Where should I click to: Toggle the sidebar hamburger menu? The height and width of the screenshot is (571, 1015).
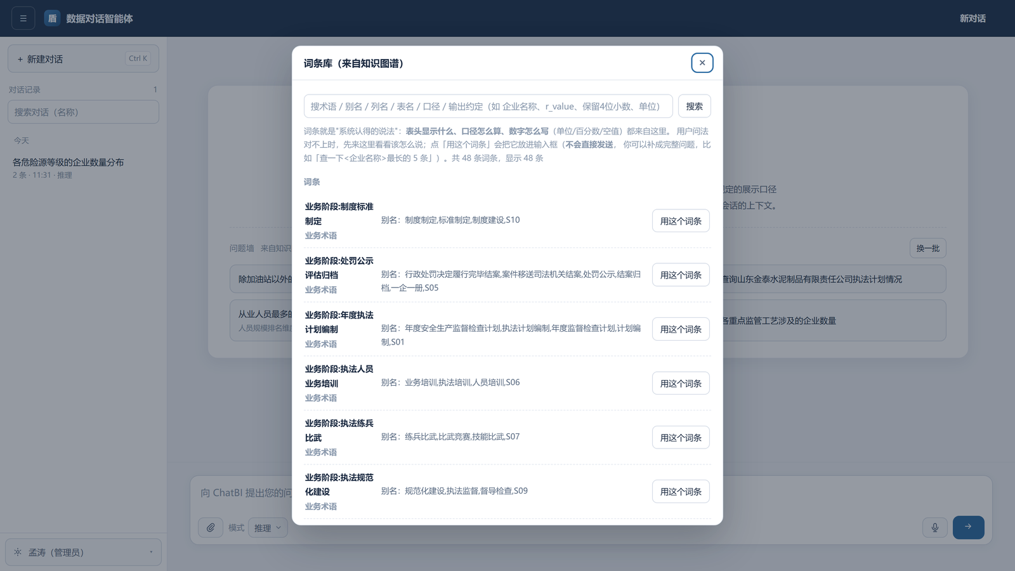click(23, 18)
